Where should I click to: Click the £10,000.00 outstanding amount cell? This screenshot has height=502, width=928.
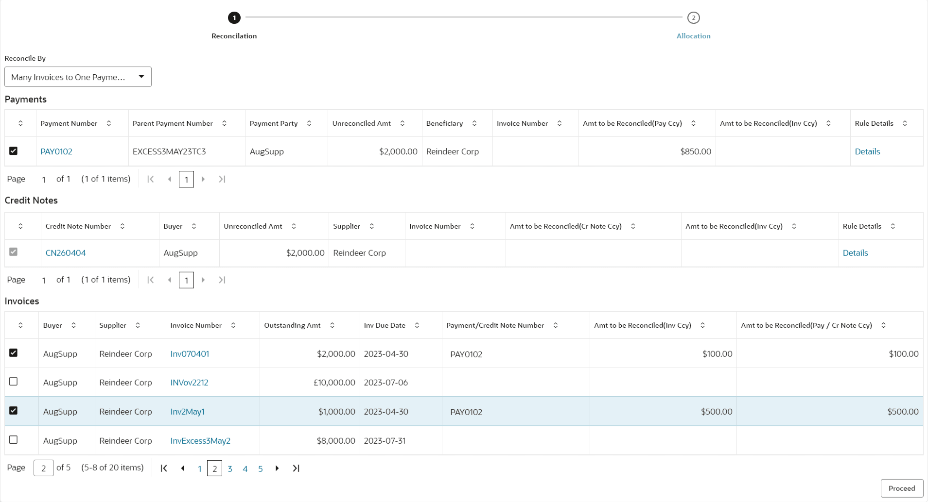coord(310,383)
